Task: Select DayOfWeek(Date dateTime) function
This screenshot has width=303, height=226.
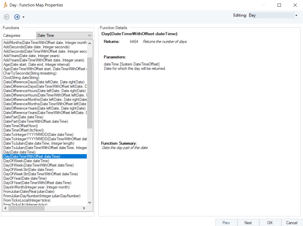Action: [x=26, y=161]
